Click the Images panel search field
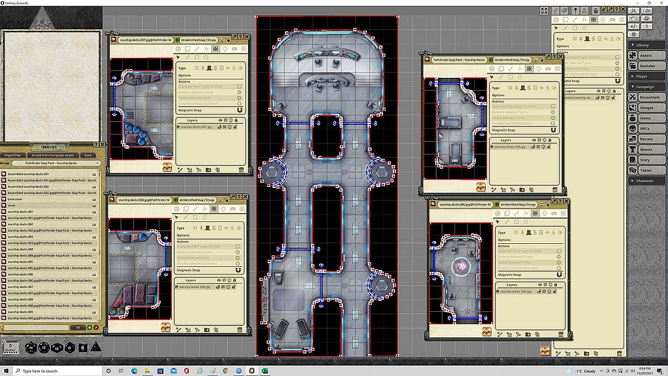The height and width of the screenshot is (376, 668). (35, 327)
